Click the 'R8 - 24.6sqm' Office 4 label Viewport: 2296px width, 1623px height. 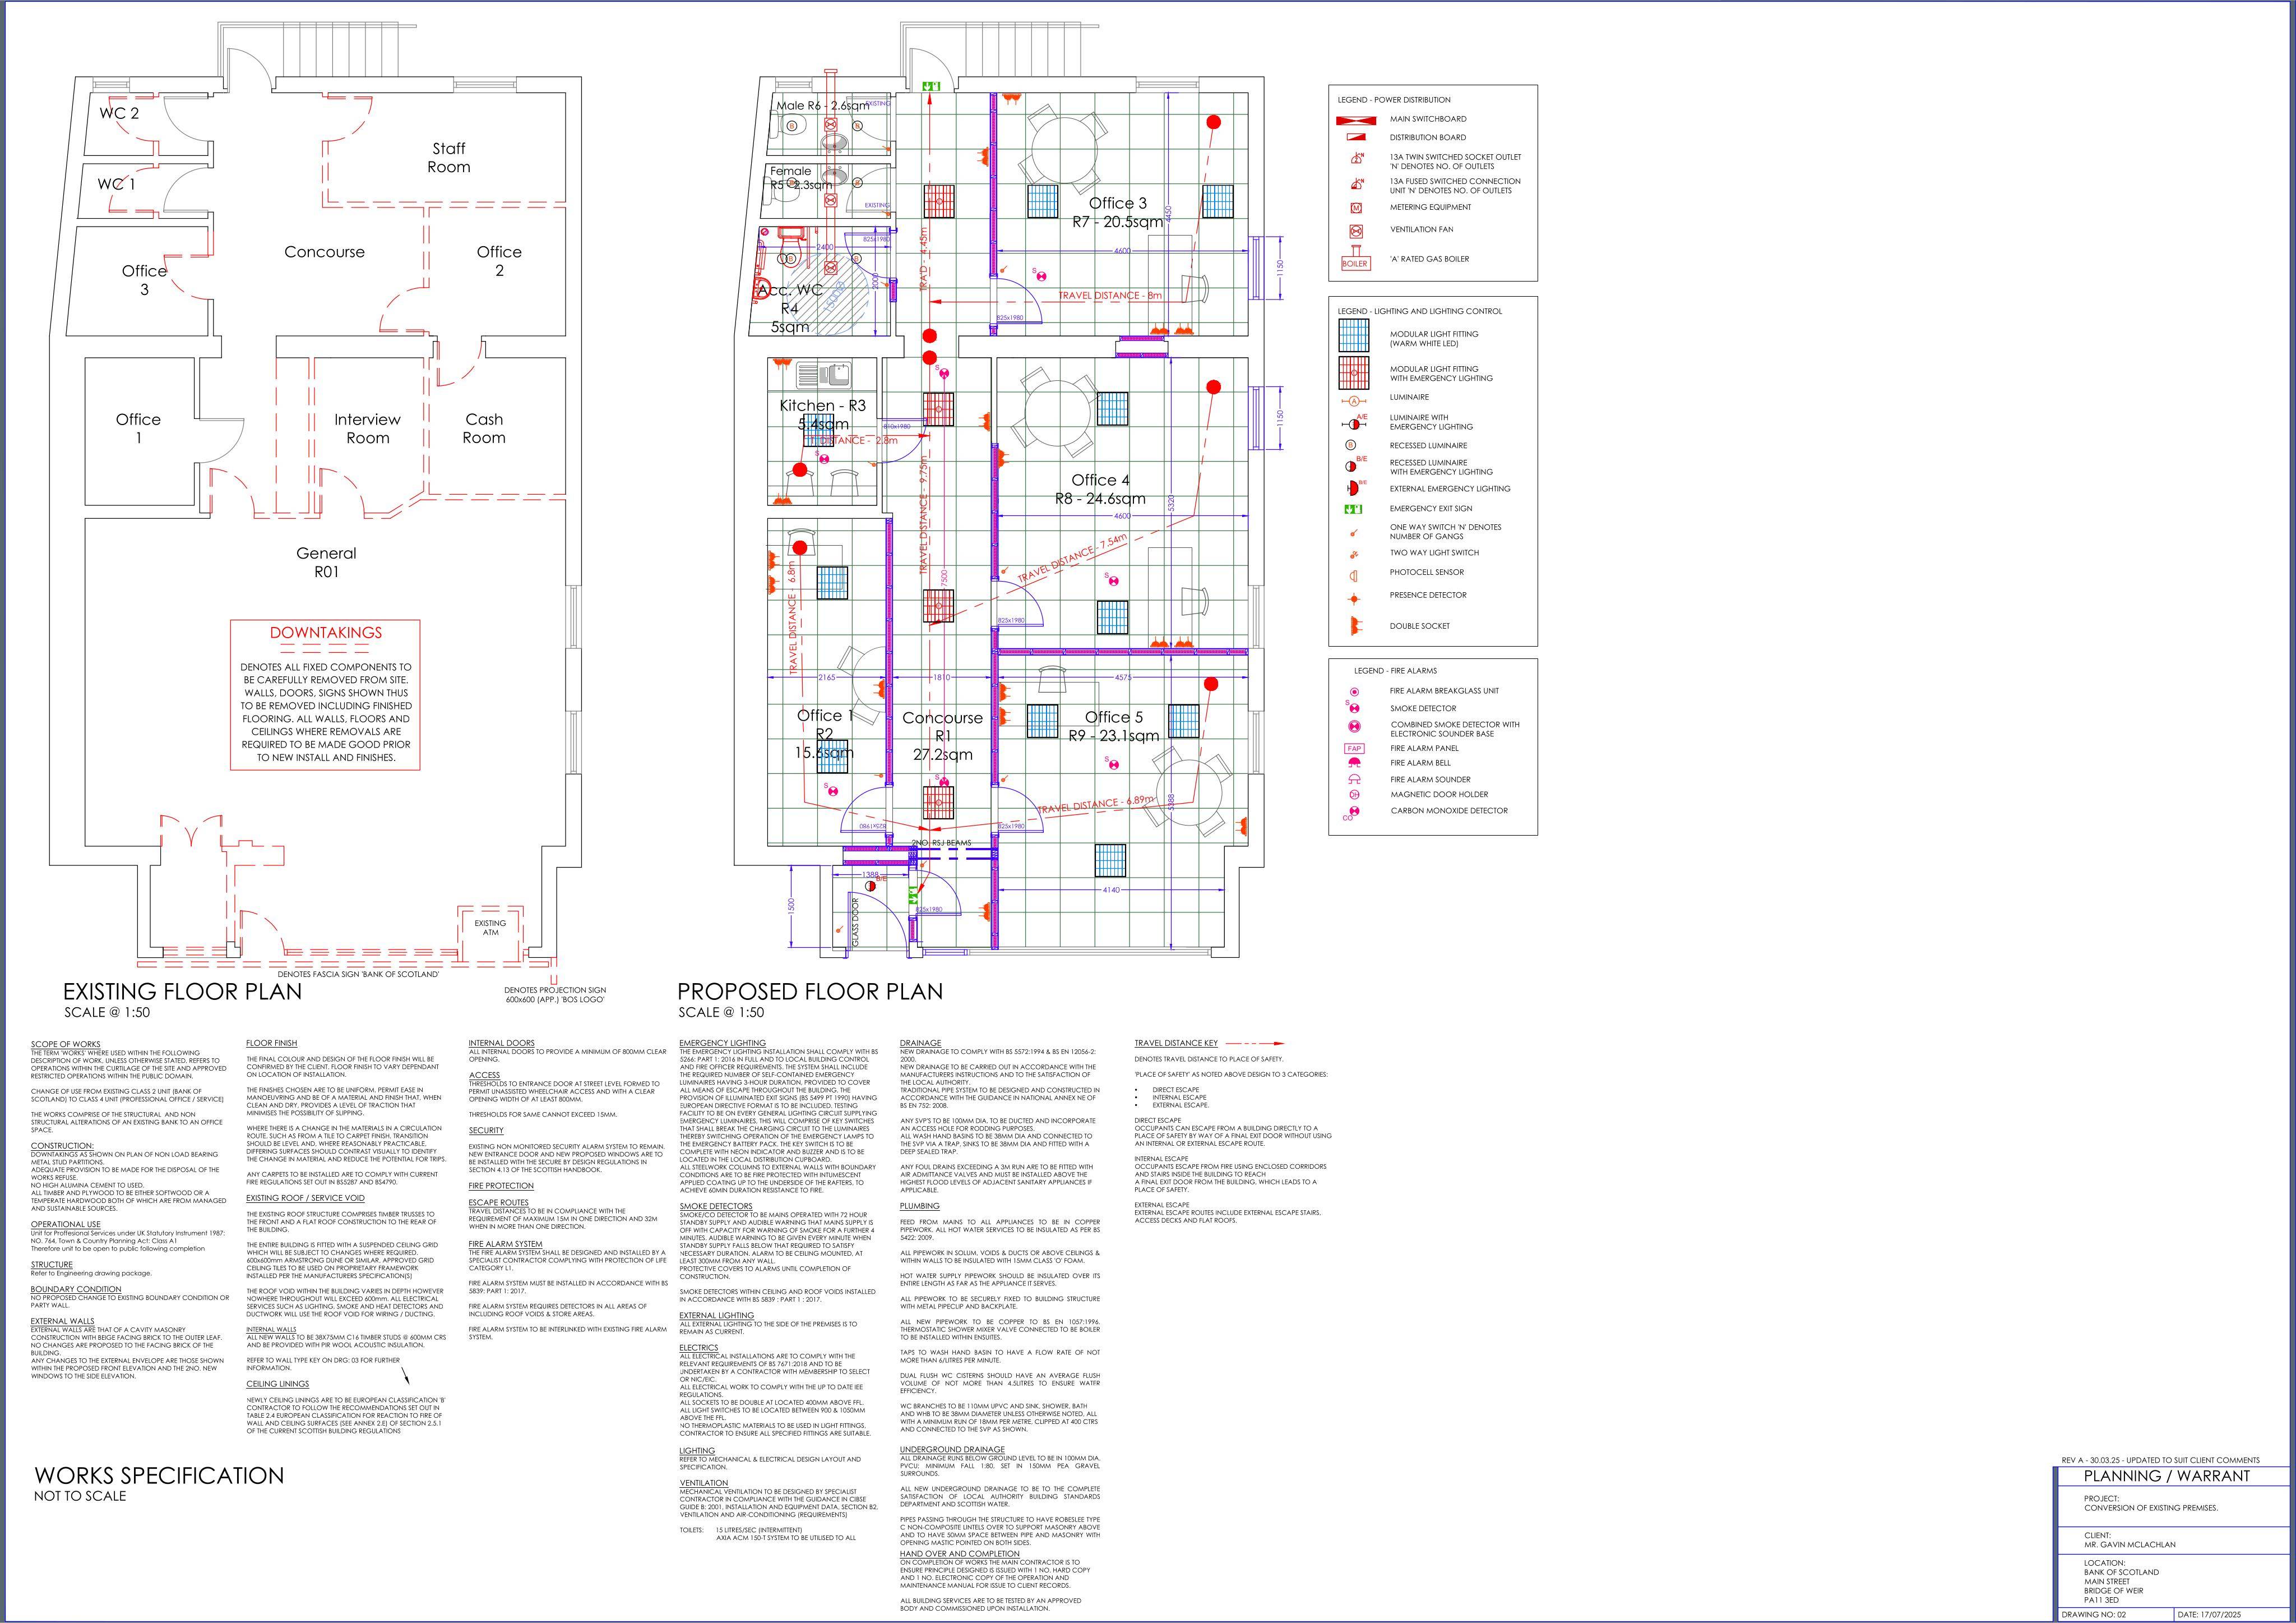[1100, 499]
